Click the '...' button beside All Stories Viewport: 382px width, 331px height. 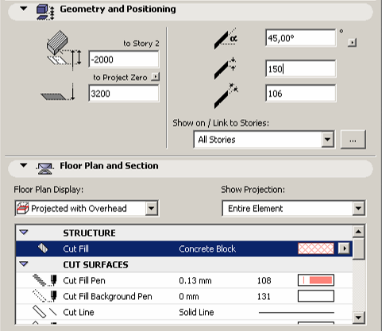353,139
